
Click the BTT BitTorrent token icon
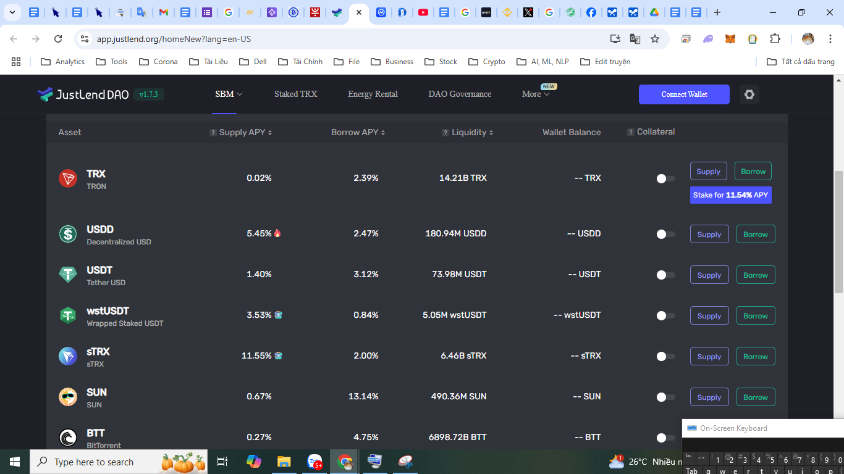[x=68, y=438]
